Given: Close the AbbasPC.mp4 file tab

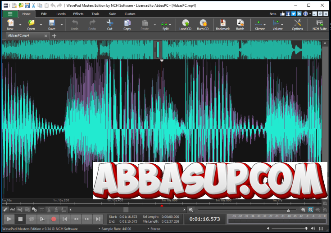Looking at the screenshot, I should coord(46,36).
